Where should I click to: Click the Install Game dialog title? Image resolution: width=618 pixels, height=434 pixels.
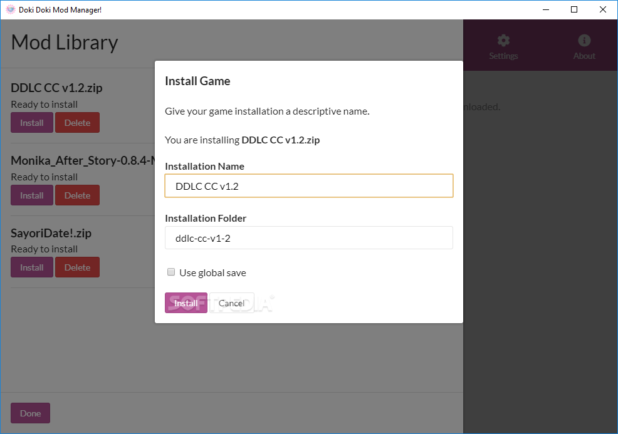[197, 81]
